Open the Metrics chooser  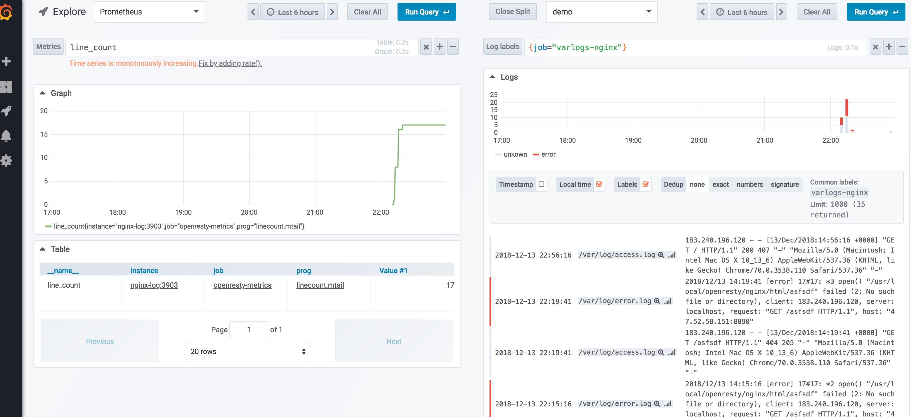[49, 47]
